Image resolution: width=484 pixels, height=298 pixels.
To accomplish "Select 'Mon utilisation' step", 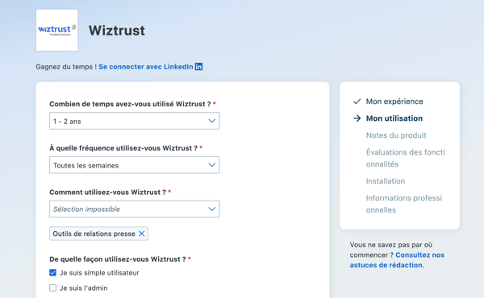I will click(394, 118).
